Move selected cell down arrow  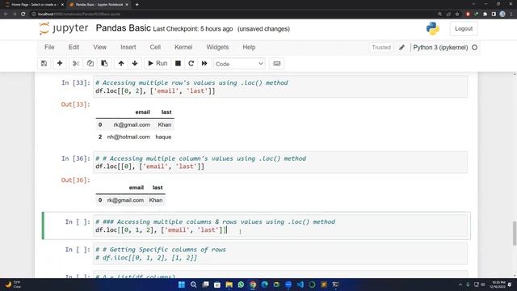135,63
